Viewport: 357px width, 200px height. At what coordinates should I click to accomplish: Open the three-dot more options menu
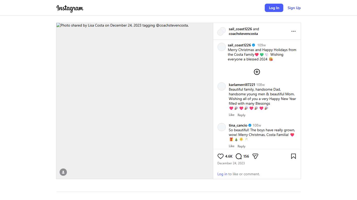click(293, 31)
